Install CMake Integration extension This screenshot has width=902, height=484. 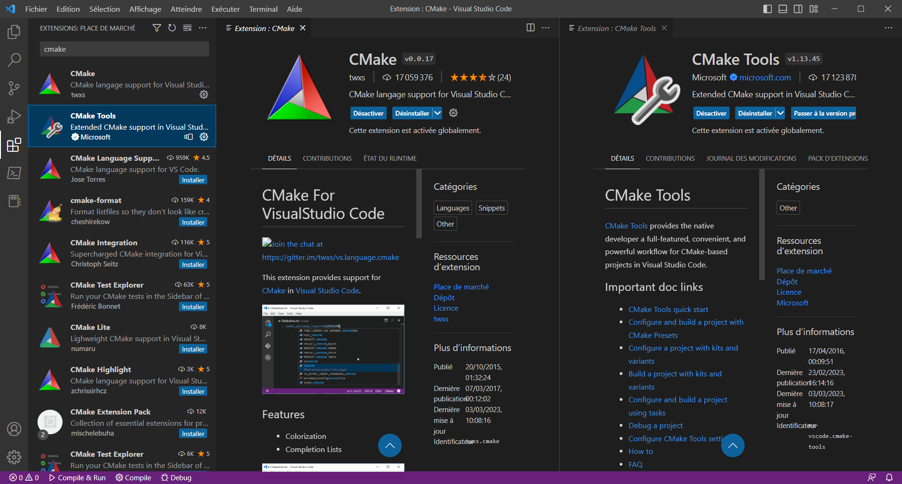click(x=193, y=265)
